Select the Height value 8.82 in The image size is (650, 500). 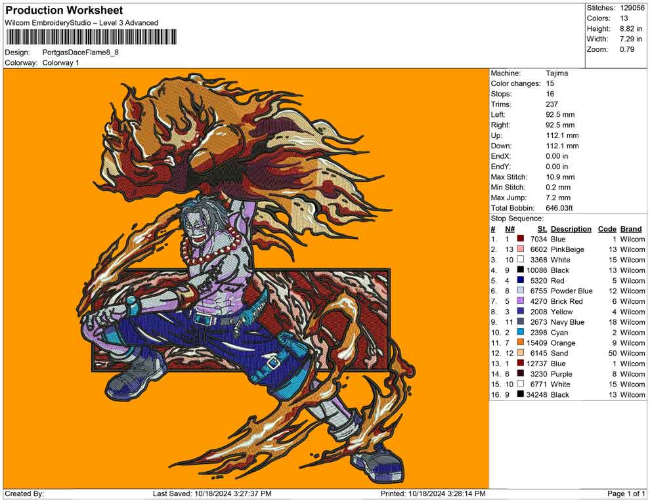(x=630, y=29)
